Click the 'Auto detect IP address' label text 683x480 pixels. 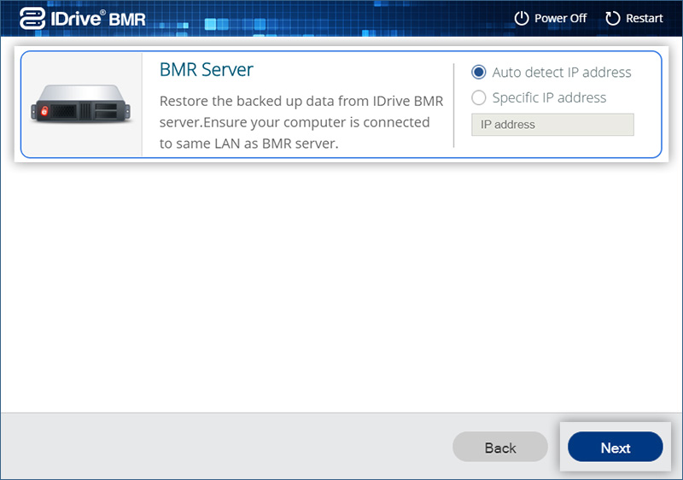[561, 73]
